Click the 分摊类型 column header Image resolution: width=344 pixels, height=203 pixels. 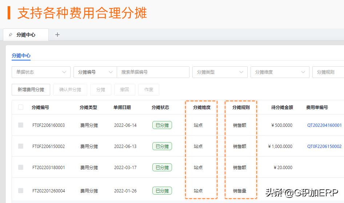88,107
